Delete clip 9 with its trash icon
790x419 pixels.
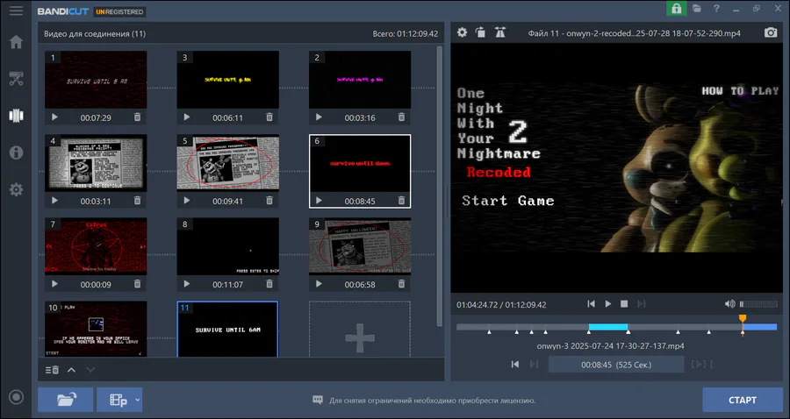tap(401, 284)
